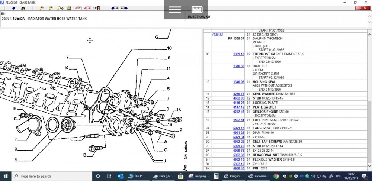Open part number 0147 12 plate gasket
Image resolution: width=372 pixels, height=181 pixels.
(239, 107)
